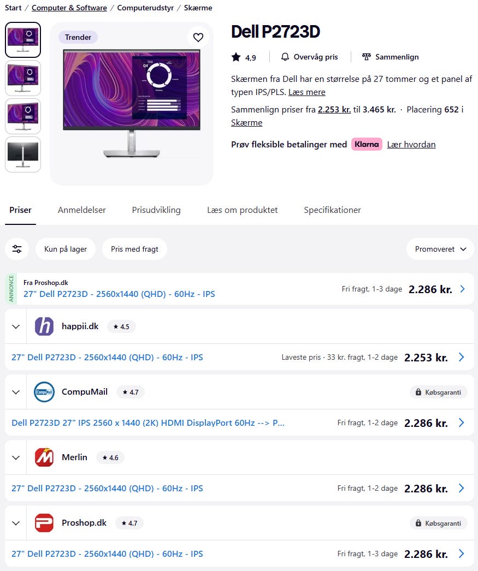The height and width of the screenshot is (571, 478).
Task: Open the Prisudvikling tab
Action: pos(156,210)
